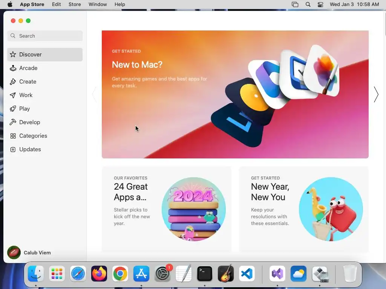Open the Help menu
The width and height of the screenshot is (386, 289).
pyautogui.click(x=119, y=5)
